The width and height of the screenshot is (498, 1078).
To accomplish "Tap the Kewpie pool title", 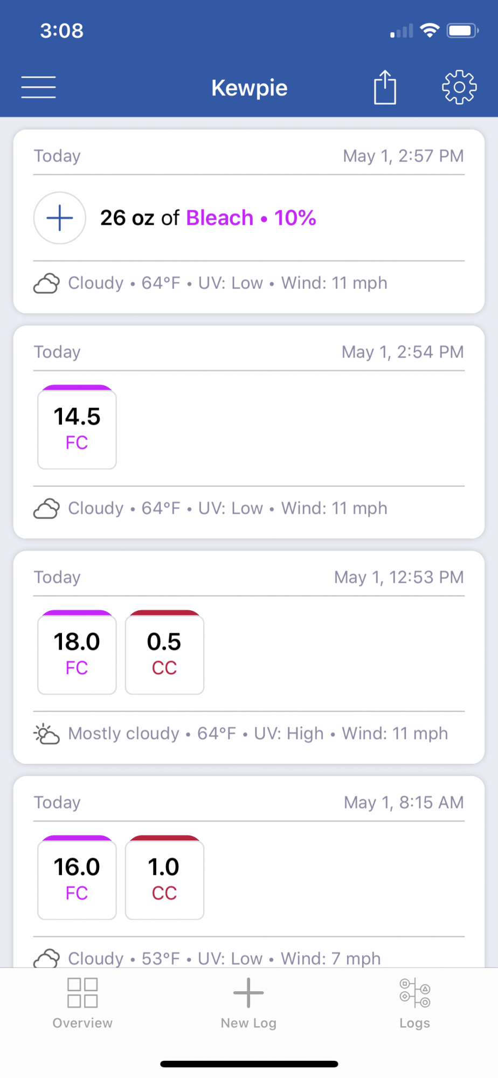I will pos(250,87).
